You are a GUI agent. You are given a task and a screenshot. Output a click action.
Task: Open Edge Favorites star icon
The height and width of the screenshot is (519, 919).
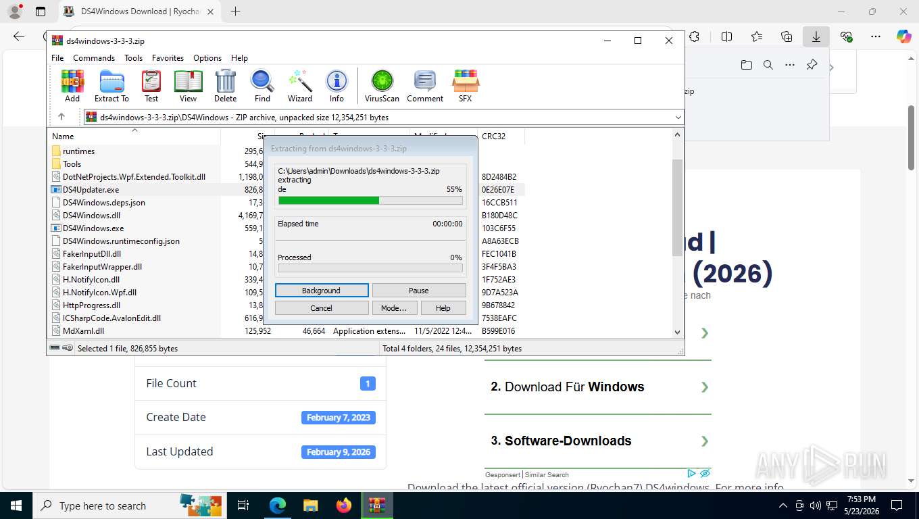point(757,36)
